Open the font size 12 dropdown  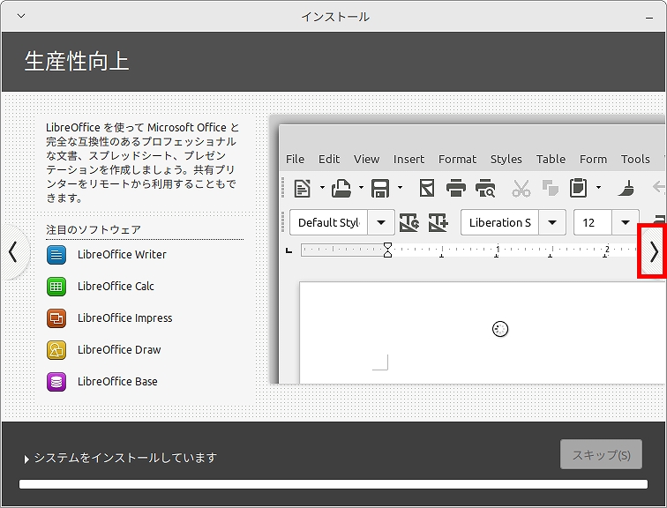[626, 222]
